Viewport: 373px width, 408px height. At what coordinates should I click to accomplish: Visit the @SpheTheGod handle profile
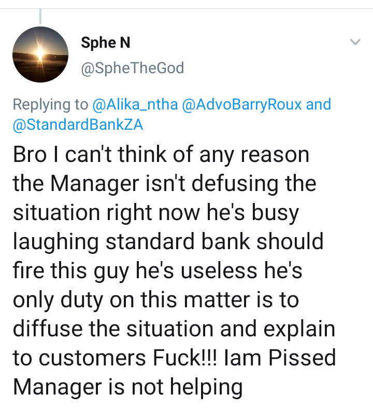133,68
